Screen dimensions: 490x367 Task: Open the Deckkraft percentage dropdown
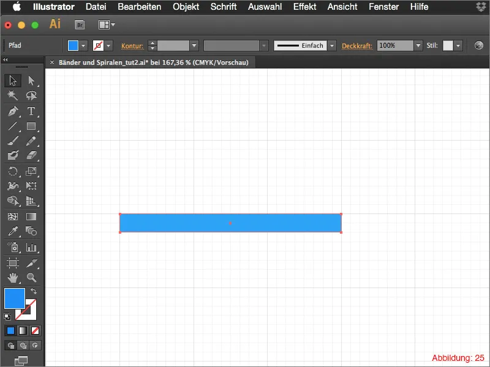(418, 45)
